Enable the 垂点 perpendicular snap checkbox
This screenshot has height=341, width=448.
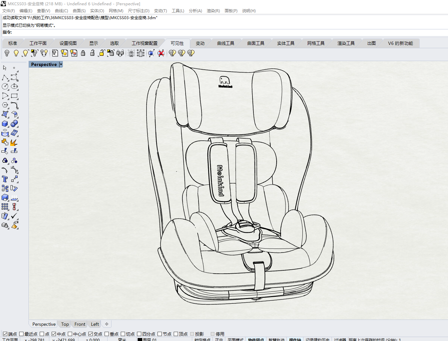pos(107,334)
